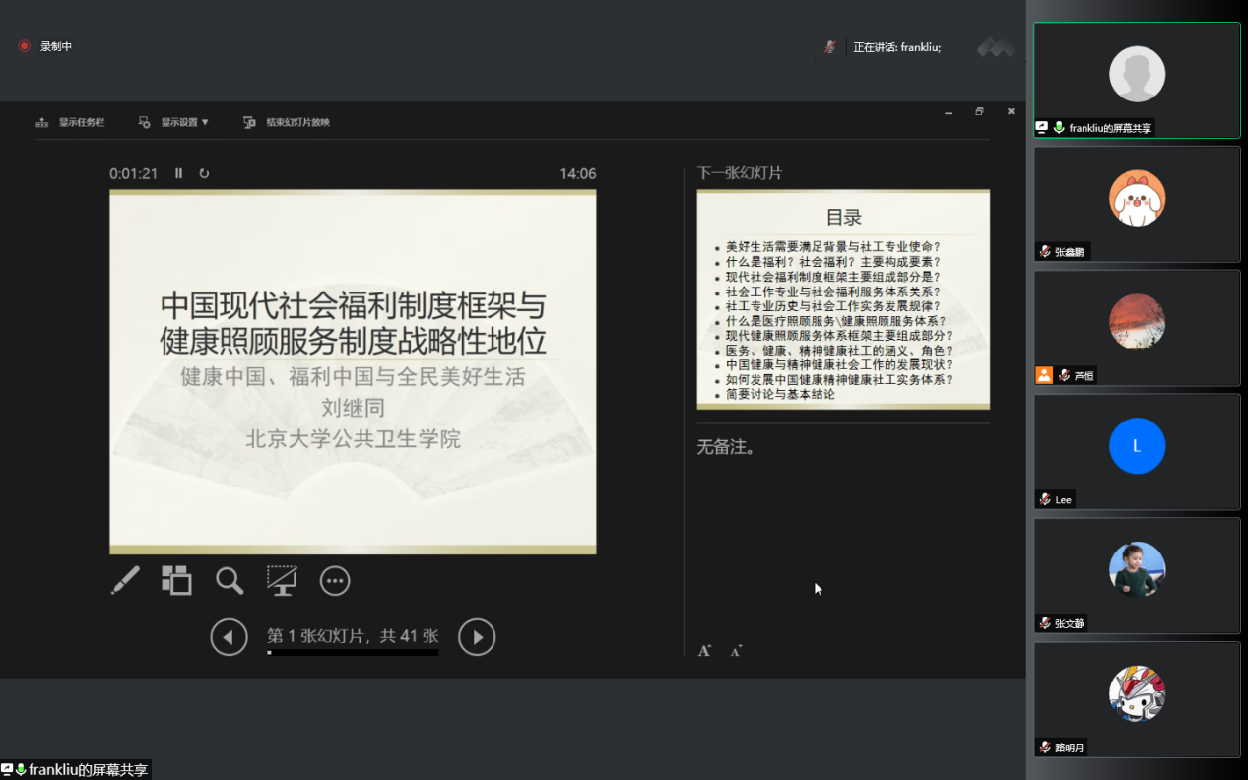Go to the next slide arrow
Screen dimensions: 1248x780
click(x=477, y=637)
